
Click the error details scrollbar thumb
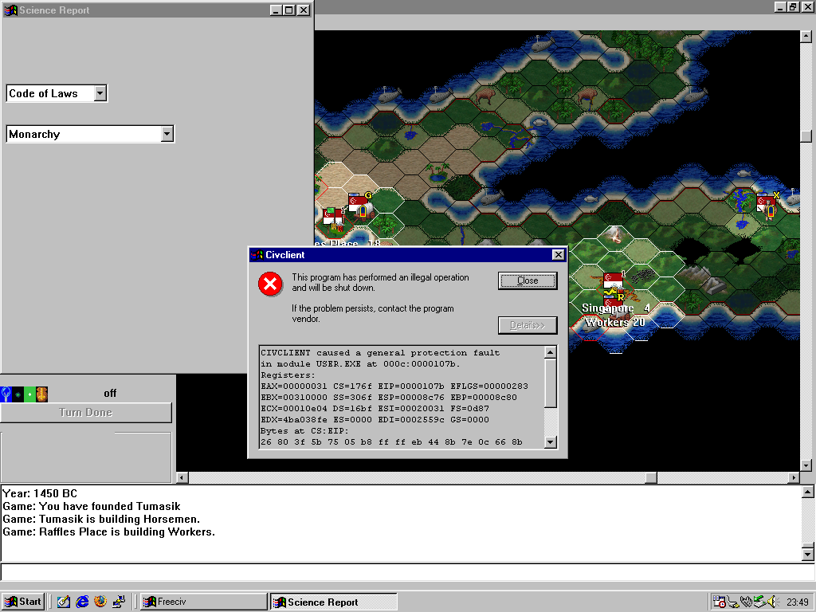click(x=550, y=383)
